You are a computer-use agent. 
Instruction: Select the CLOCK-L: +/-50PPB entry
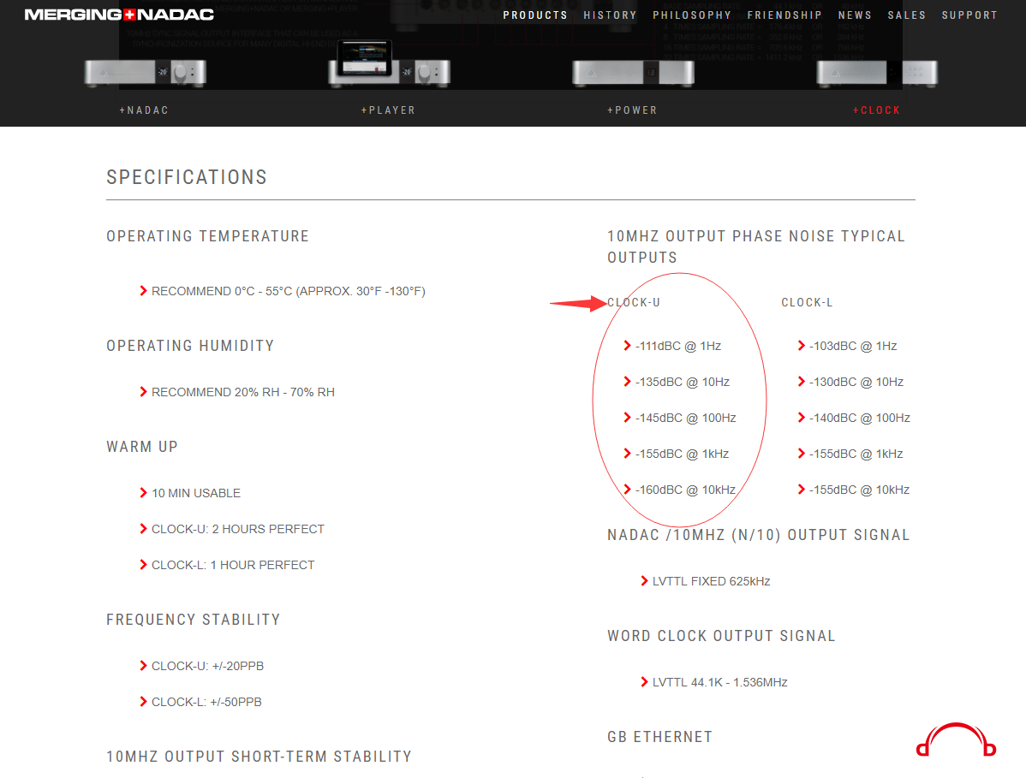pos(206,702)
